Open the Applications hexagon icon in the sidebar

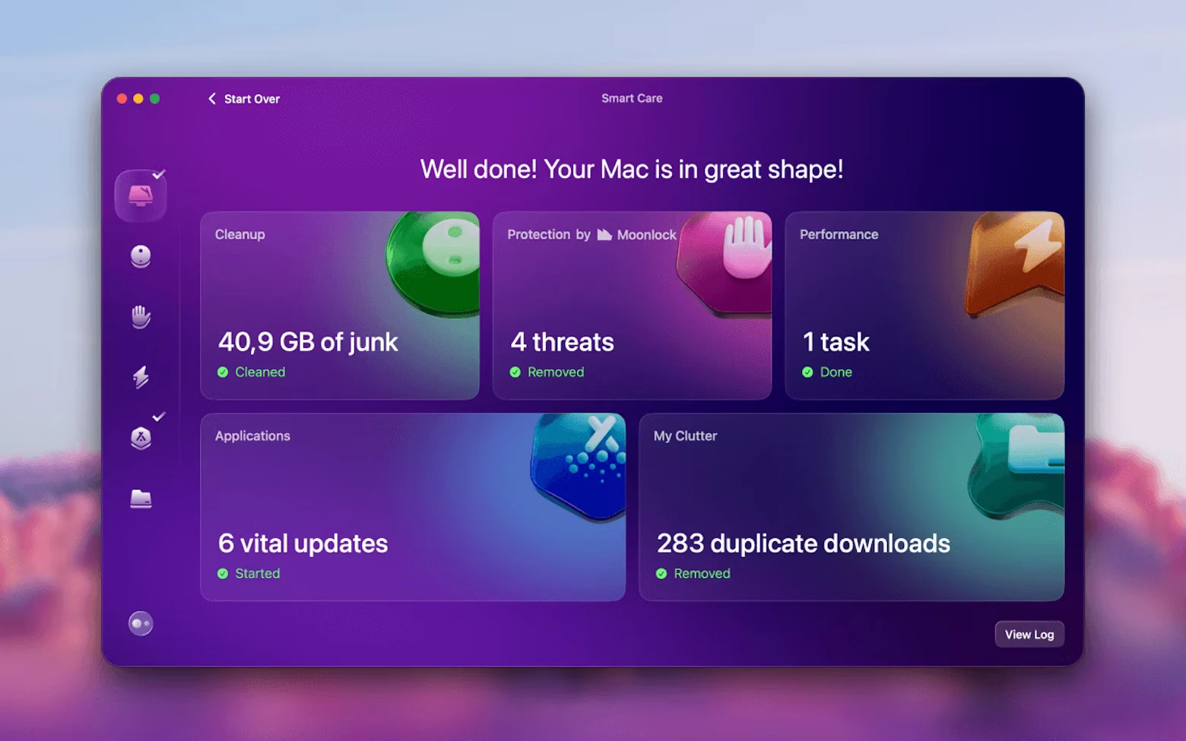(x=141, y=439)
